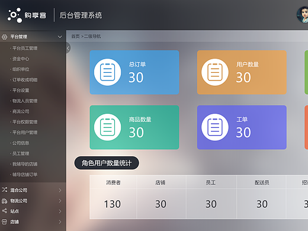Screen dimensions: 308x231
Task: Click the 130 value under 消费者
Action: coord(113,204)
